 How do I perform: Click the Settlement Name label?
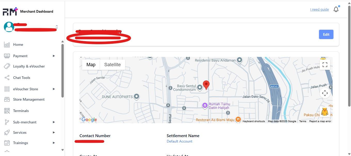pyautogui.click(x=183, y=136)
